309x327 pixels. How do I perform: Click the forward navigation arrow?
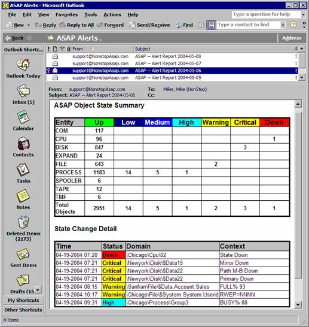tap(29, 38)
